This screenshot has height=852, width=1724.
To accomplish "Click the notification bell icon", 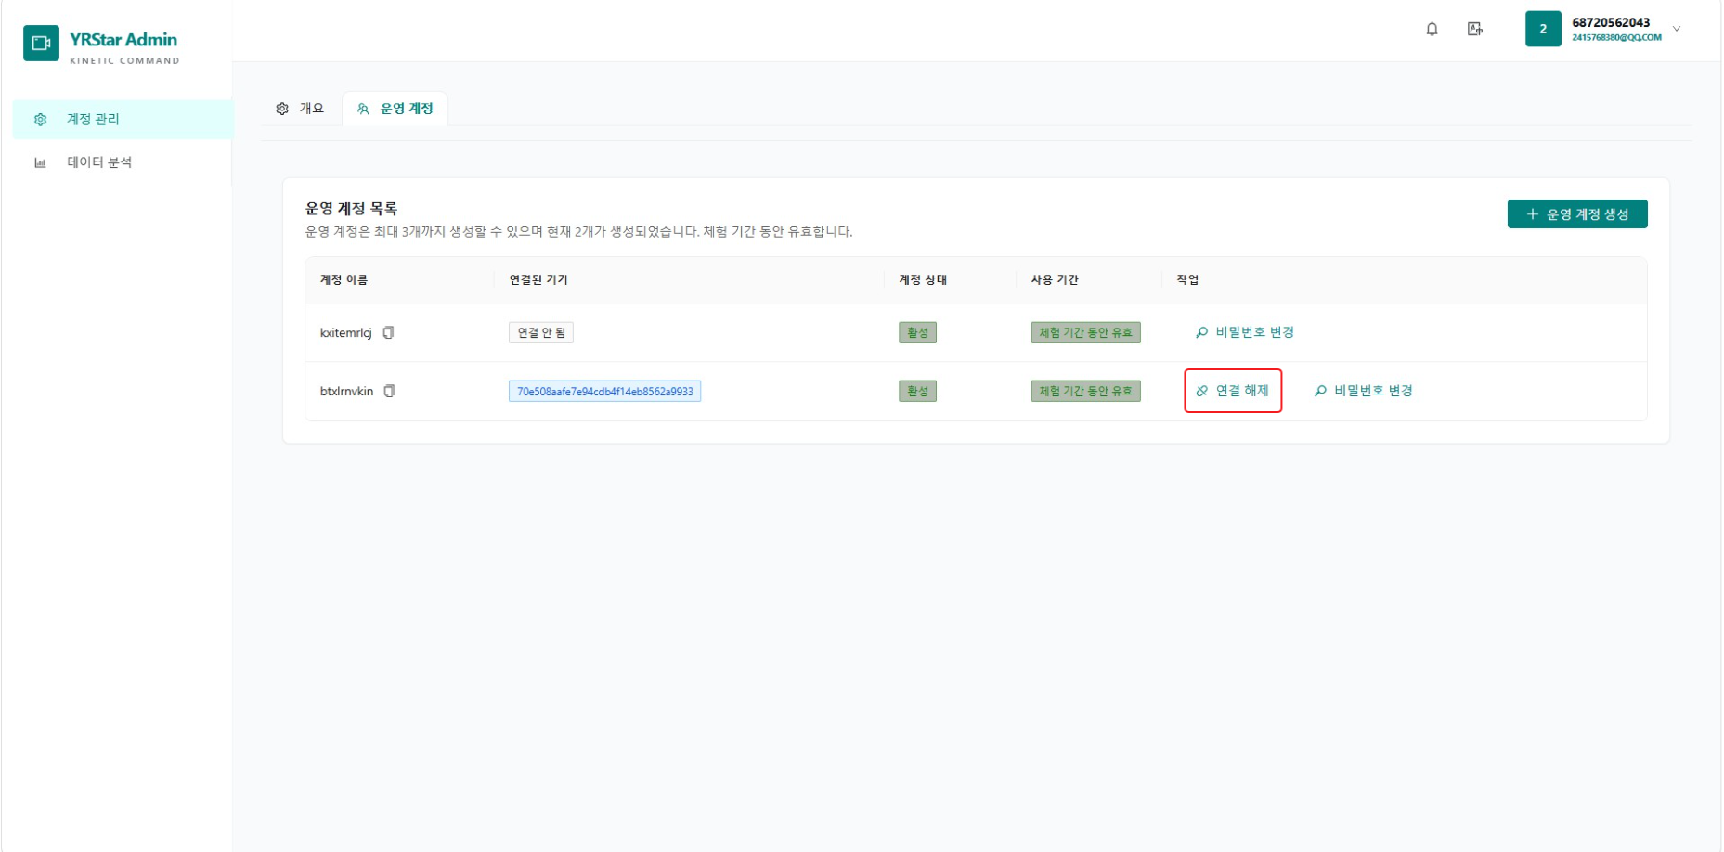I will (x=1432, y=29).
